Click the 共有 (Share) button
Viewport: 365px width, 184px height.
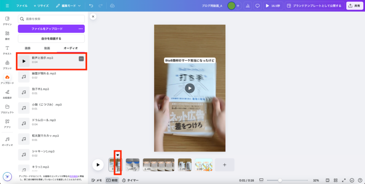coord(355,6)
